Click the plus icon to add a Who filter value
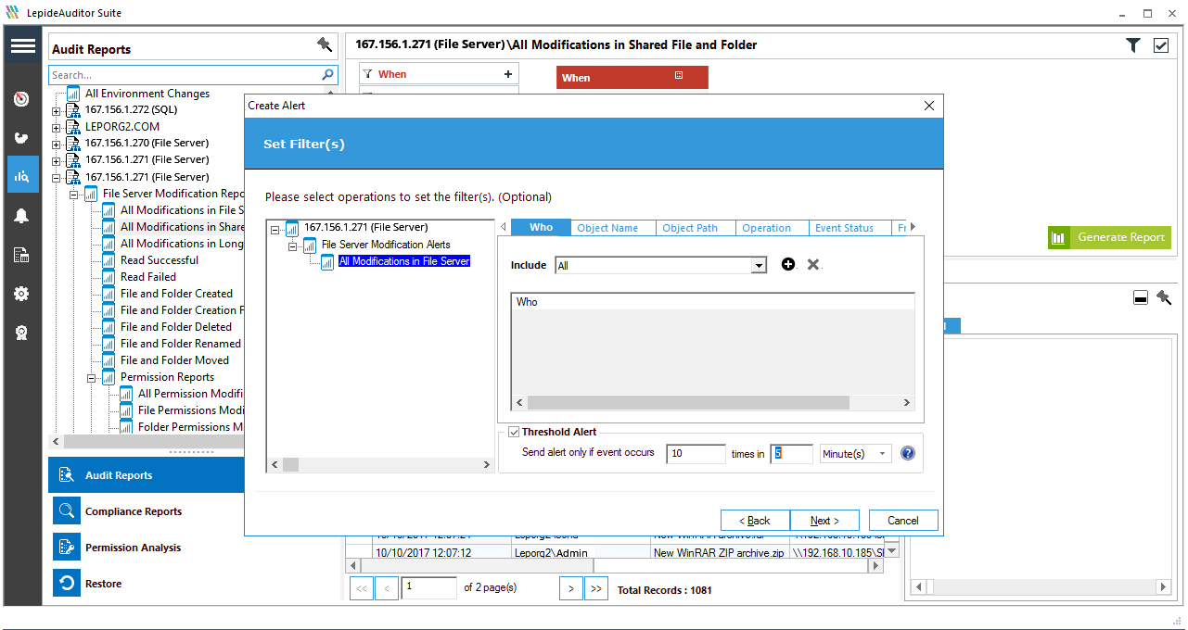Image resolution: width=1188 pixels, height=630 pixels. coord(787,264)
